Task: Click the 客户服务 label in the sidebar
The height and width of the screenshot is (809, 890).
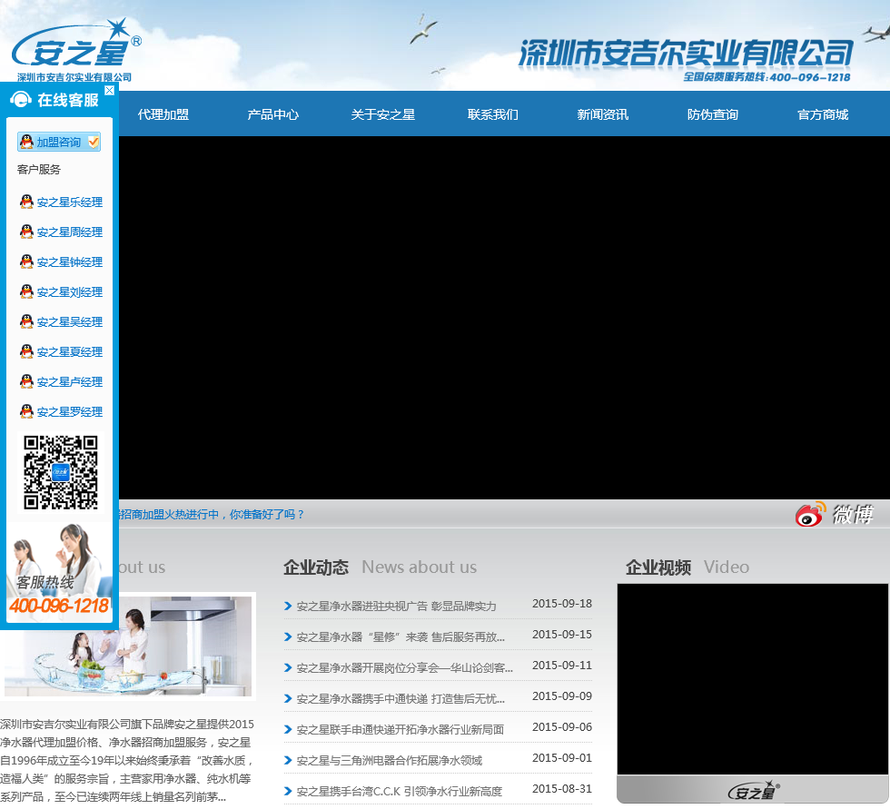Action: click(38, 170)
